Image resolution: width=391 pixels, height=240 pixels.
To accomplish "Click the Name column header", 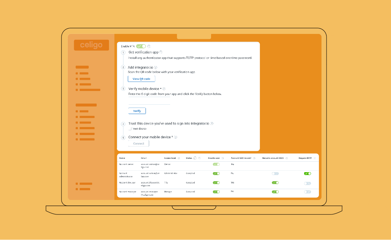I will [x=122, y=158].
